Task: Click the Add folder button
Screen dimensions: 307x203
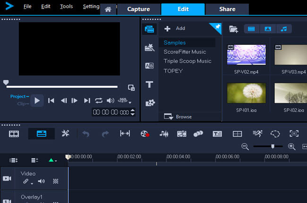Action: click(175, 29)
